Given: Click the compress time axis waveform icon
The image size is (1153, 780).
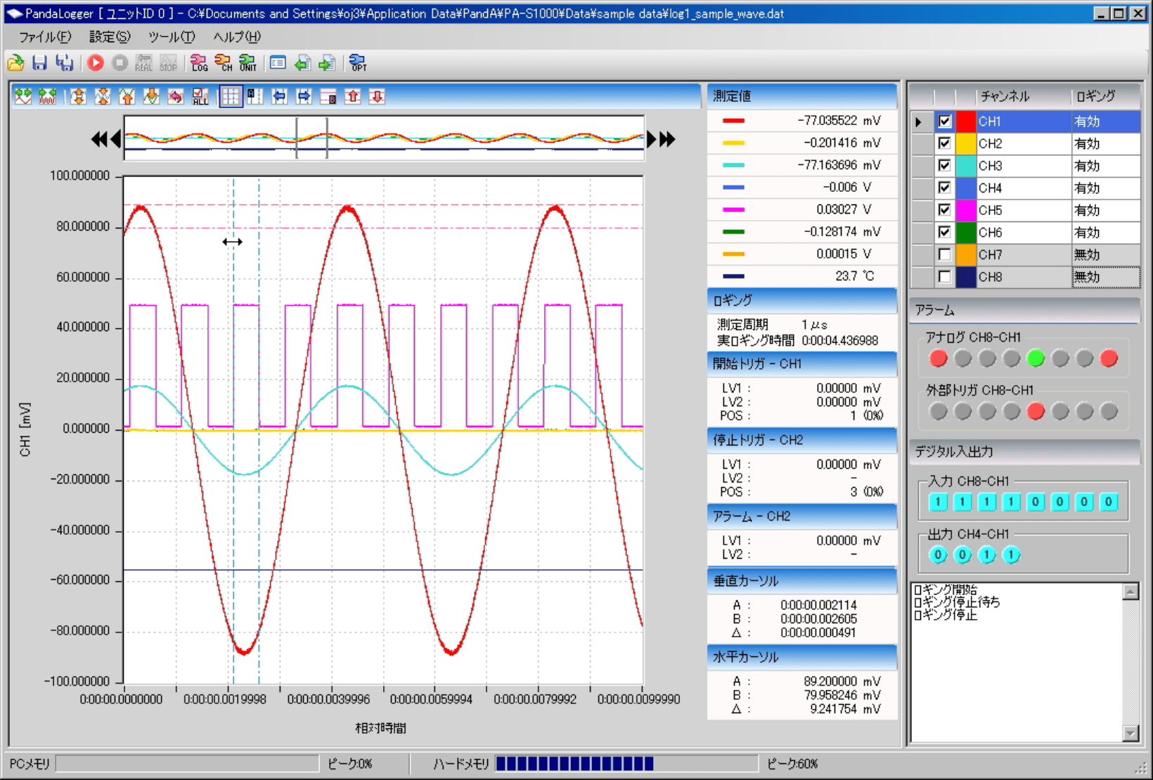Looking at the screenshot, I should (x=48, y=96).
